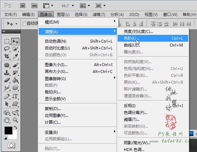Open 编辑(E) menu

click(x=28, y=15)
